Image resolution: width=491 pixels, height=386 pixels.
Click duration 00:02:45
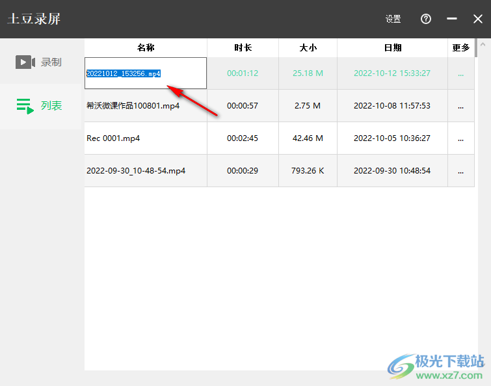(243, 138)
